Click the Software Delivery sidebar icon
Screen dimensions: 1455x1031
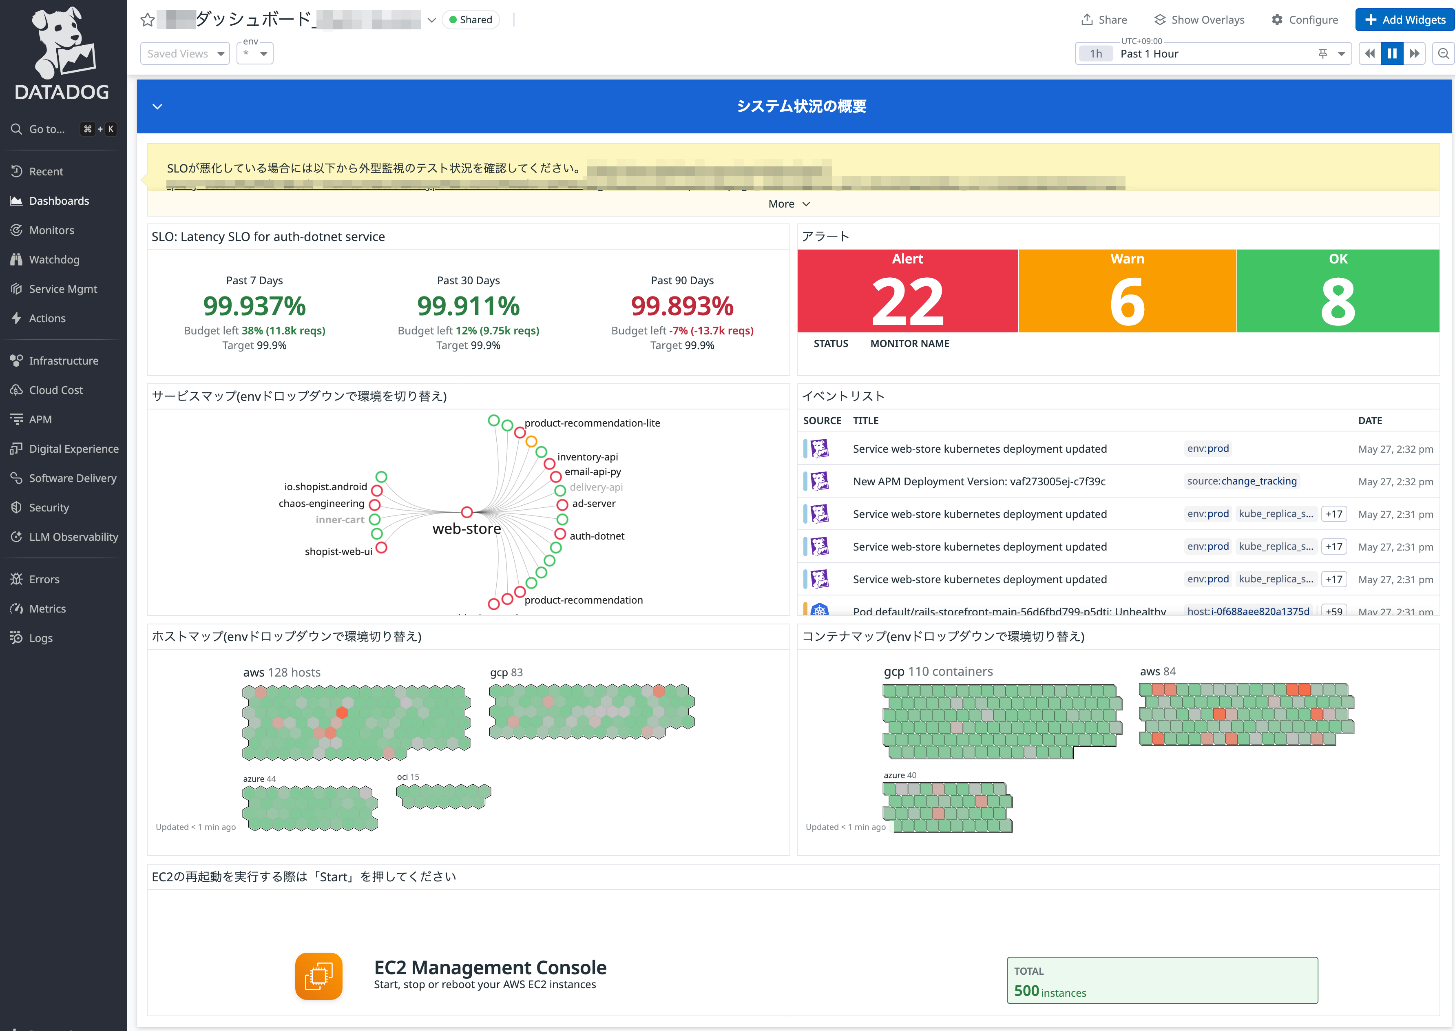[x=16, y=478]
